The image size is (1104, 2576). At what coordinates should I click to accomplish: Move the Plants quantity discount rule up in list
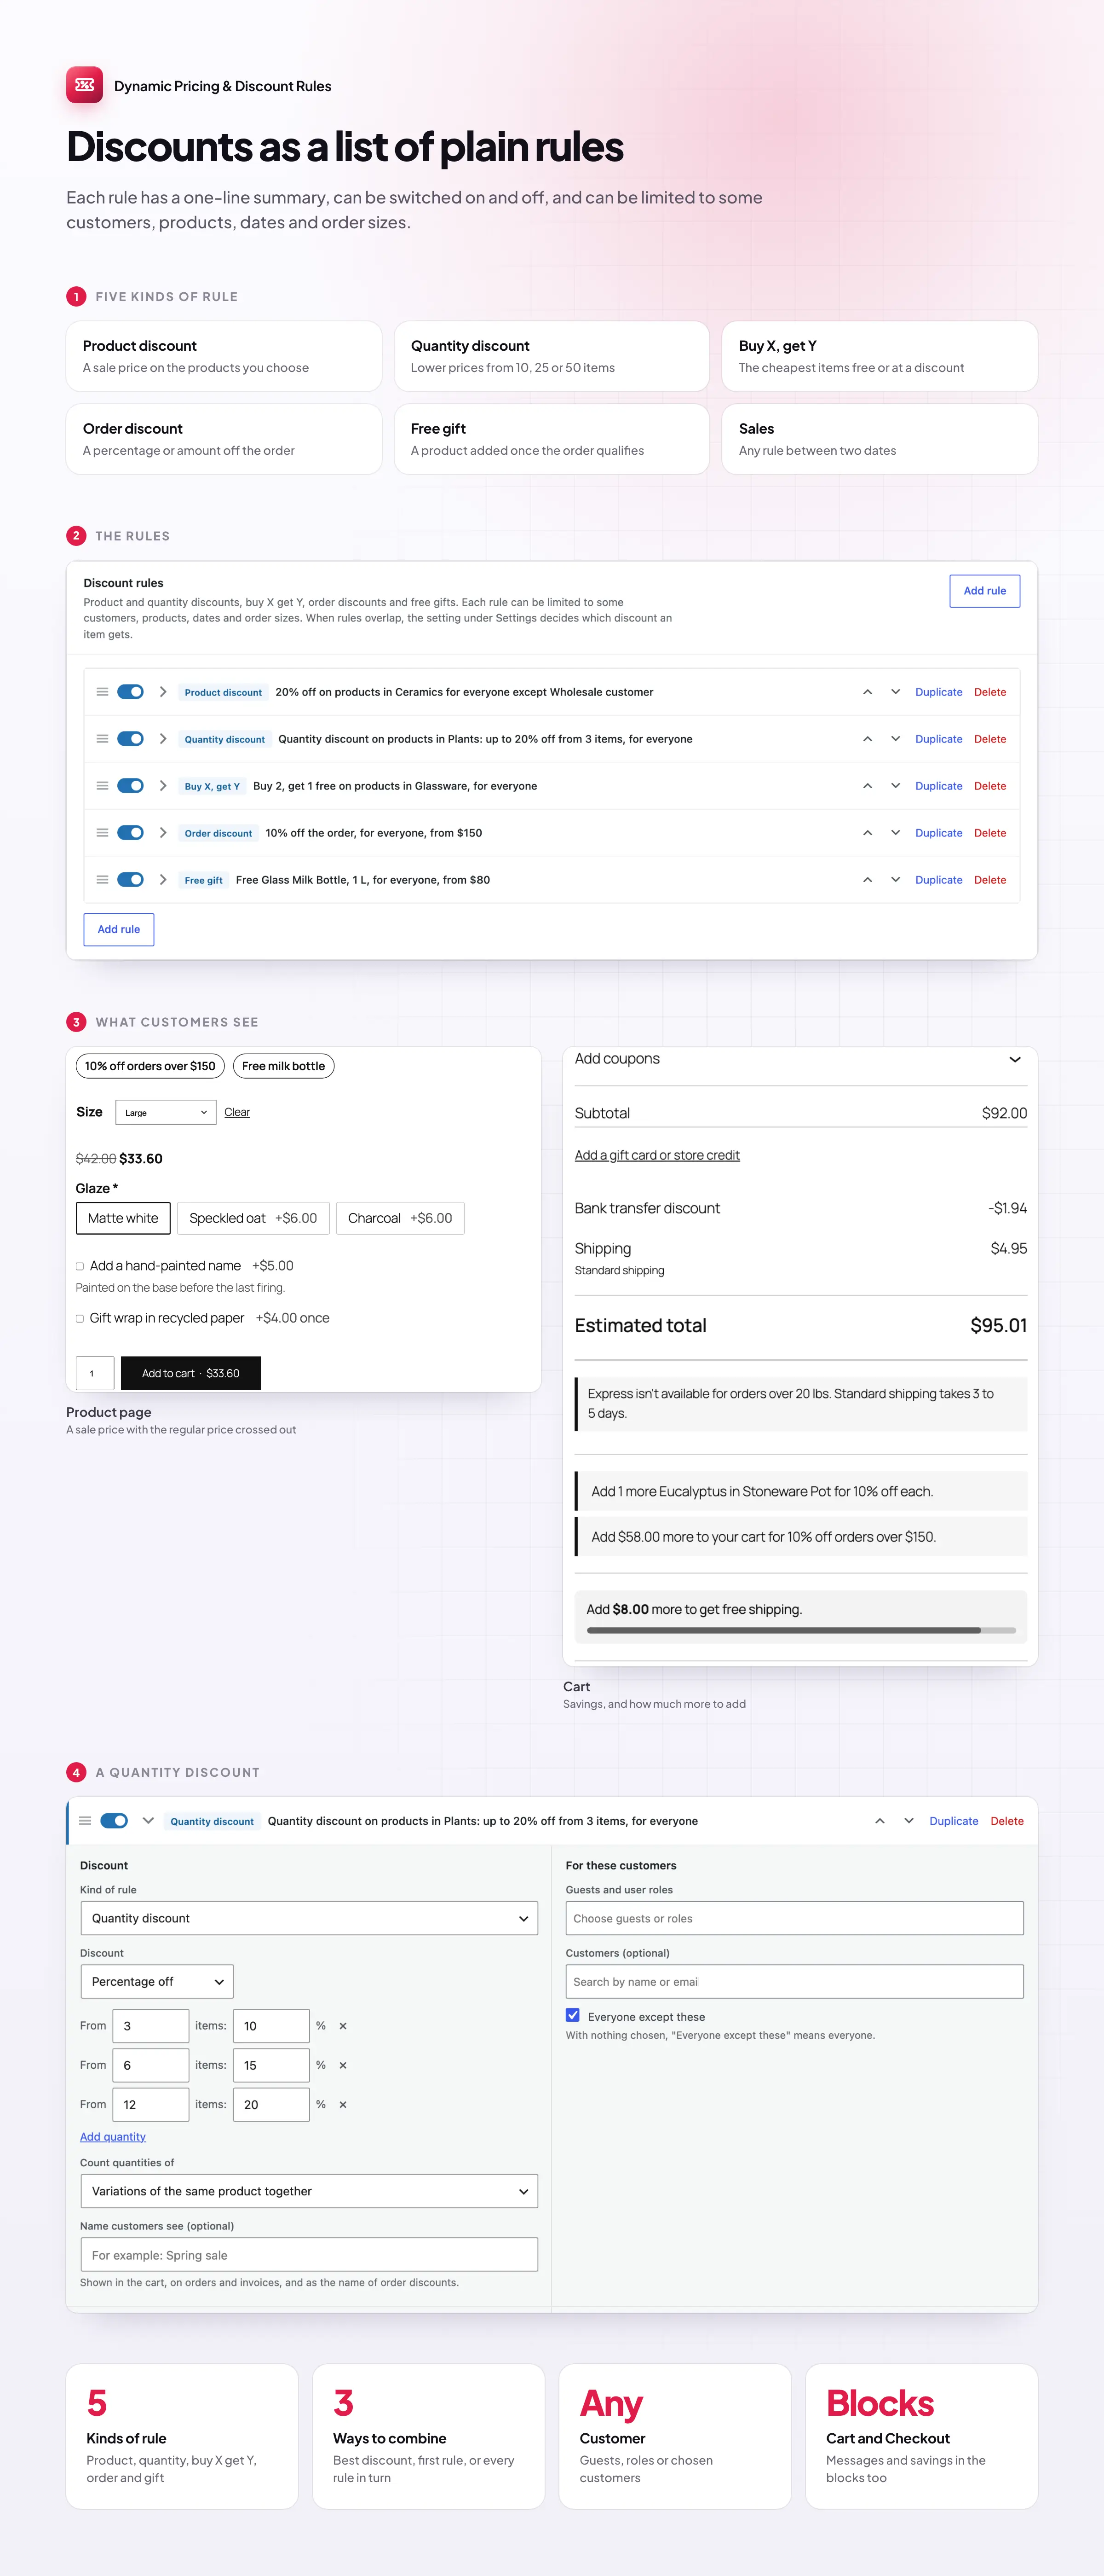tap(867, 739)
